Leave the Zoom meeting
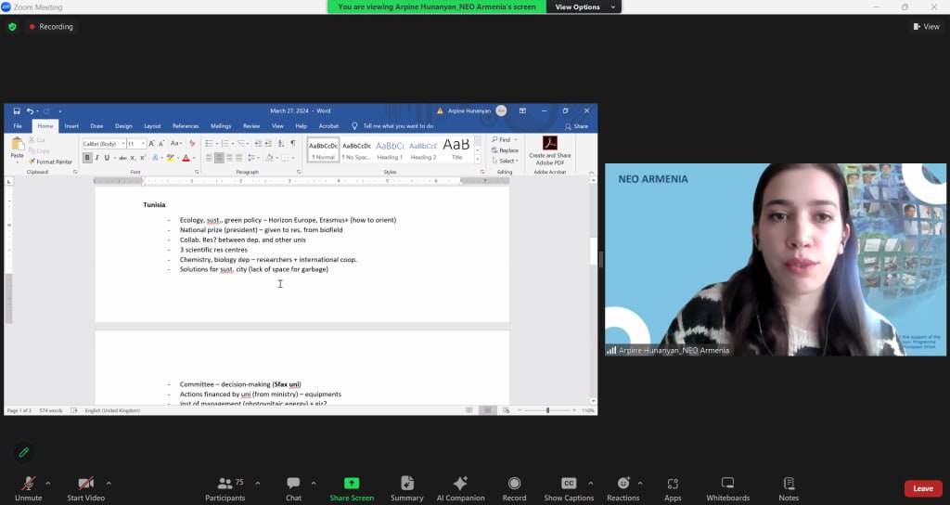 pyautogui.click(x=922, y=488)
